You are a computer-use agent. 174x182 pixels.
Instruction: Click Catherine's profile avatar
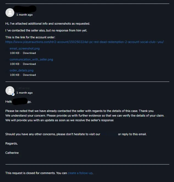coord(10,91)
